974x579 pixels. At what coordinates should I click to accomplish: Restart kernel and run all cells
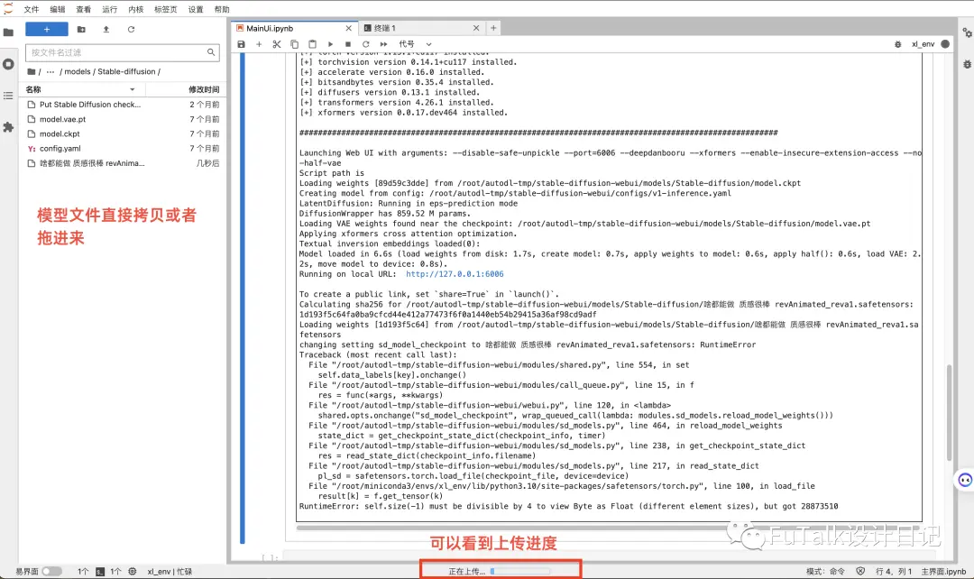coord(384,44)
